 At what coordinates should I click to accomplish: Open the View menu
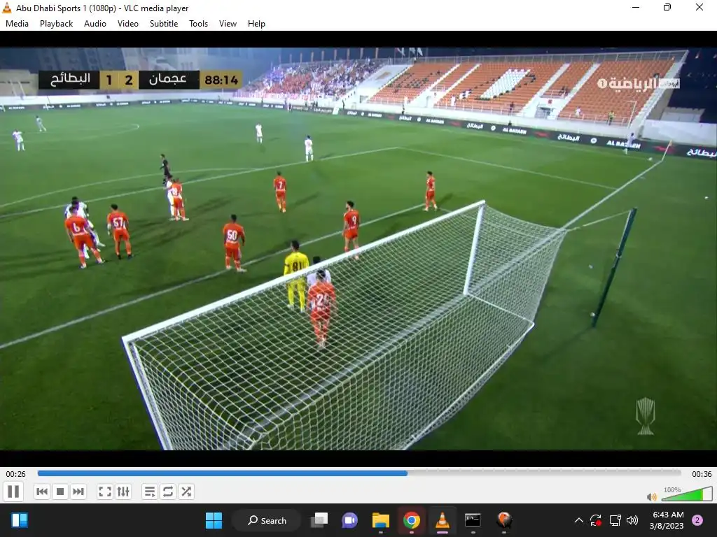click(228, 24)
